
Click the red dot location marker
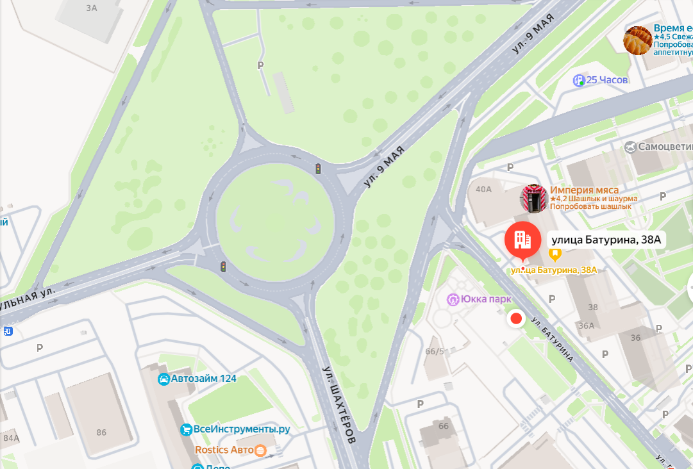coord(516,318)
